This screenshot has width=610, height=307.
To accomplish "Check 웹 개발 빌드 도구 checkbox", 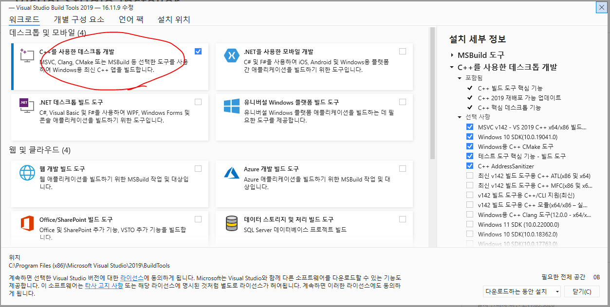I will coord(198,168).
